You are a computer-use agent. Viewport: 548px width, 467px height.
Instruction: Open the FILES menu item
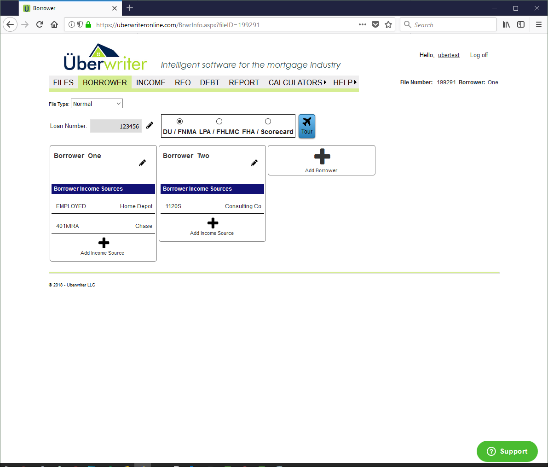click(63, 82)
